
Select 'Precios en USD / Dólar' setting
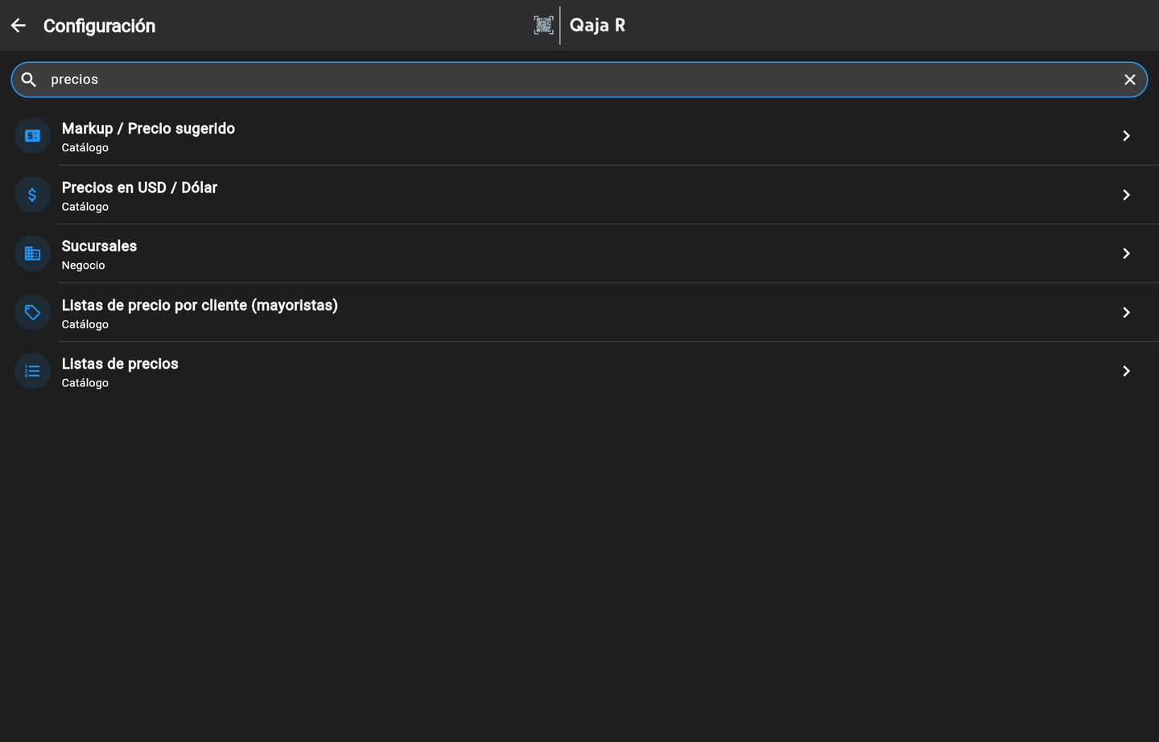point(579,195)
